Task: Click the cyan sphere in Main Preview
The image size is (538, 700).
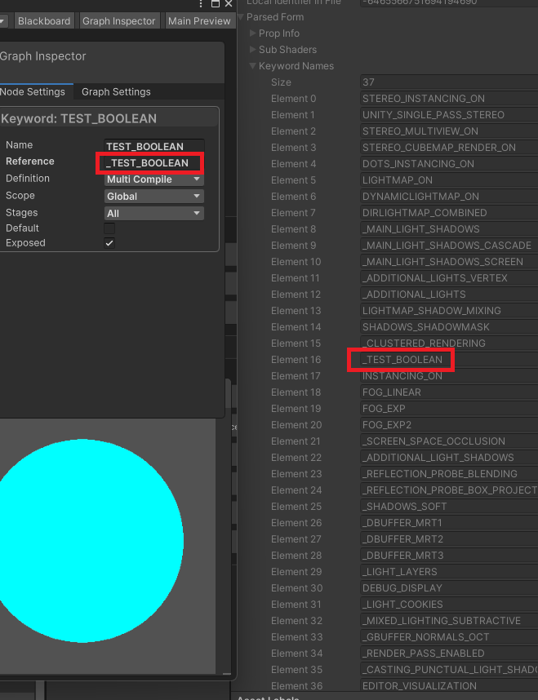Action: (x=90, y=540)
